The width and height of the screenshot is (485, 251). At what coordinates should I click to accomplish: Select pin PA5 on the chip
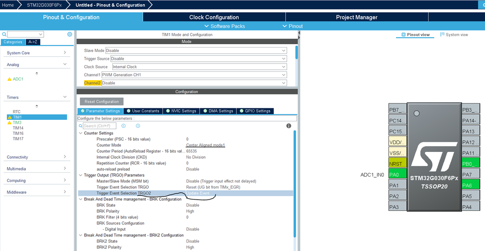click(x=470, y=196)
